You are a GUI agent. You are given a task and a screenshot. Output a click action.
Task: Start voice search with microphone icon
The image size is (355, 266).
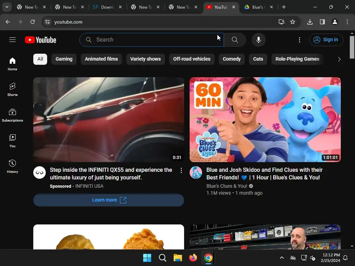point(258,40)
